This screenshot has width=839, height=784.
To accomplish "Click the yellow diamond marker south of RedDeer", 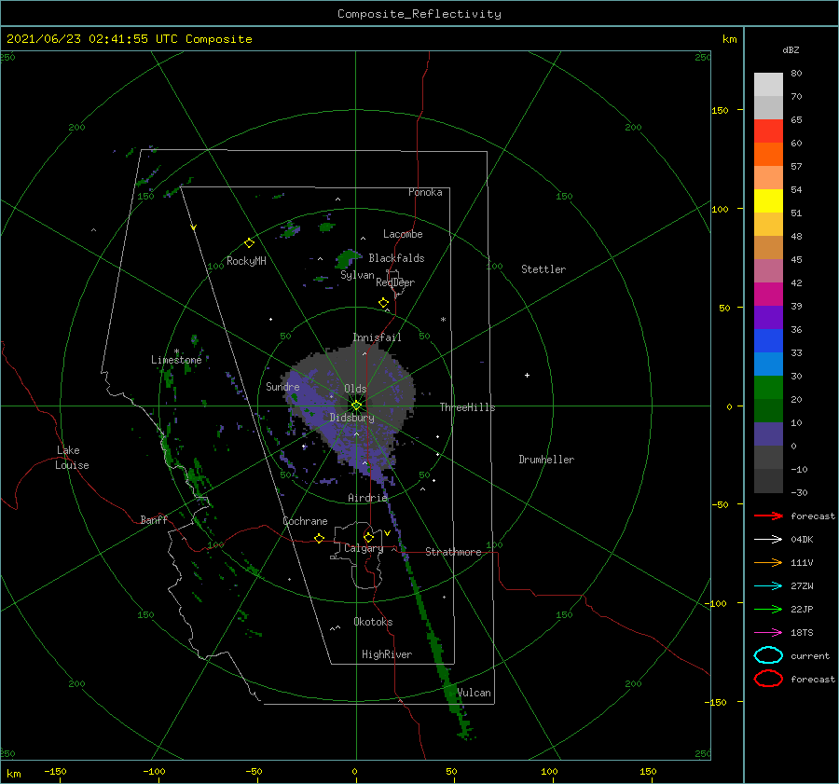I will [x=384, y=303].
